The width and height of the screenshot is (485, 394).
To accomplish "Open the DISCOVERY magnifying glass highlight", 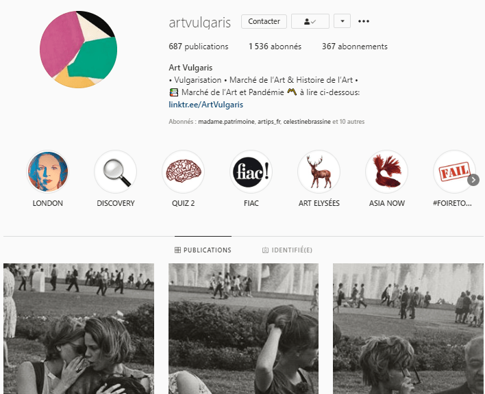I will (x=115, y=172).
